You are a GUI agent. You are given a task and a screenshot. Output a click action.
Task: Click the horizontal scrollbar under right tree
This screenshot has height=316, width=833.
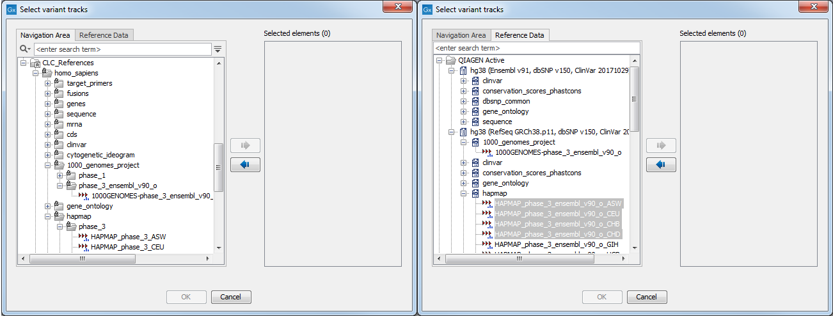tap(518, 259)
